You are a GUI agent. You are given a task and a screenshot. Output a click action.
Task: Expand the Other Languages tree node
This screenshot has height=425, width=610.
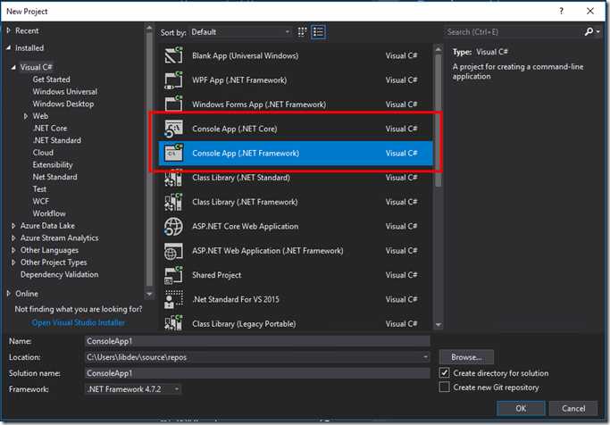[x=13, y=250]
